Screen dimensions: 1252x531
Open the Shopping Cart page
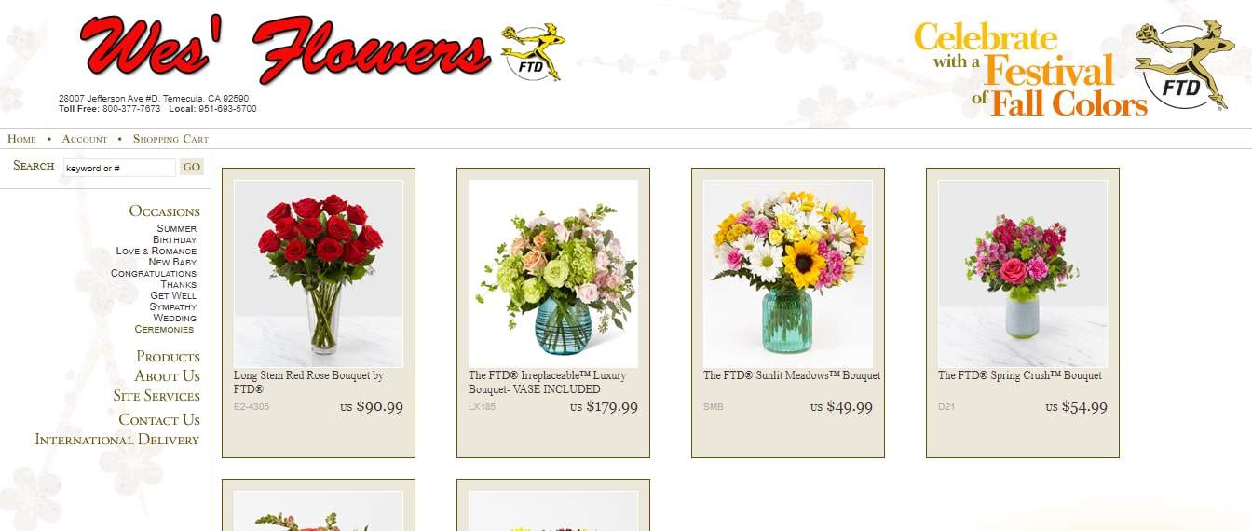[x=170, y=139]
